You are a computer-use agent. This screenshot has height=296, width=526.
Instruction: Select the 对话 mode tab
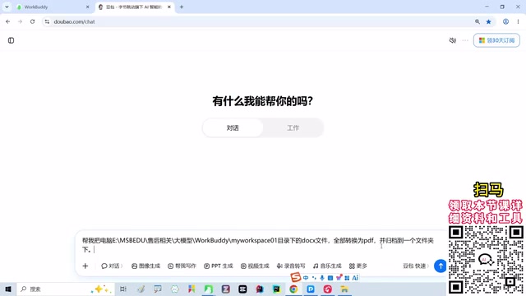233,128
